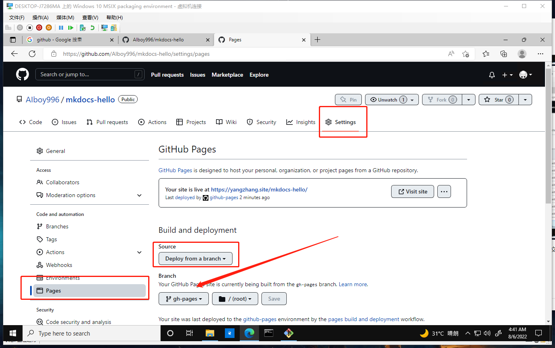Click the three-dot site options button
Screen dimensions: 555x348
tap(444, 191)
